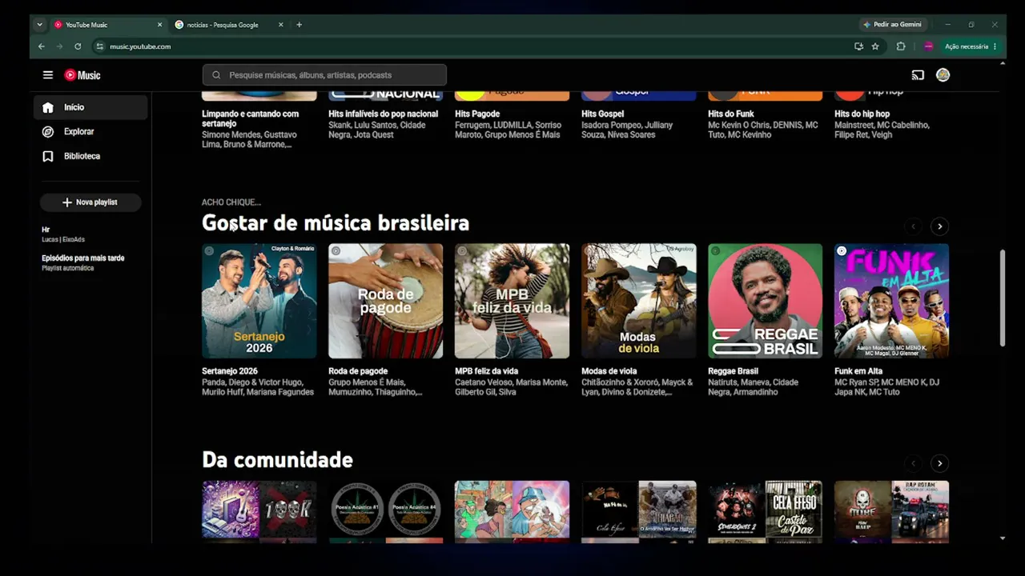Open the Funk em Alta cover
The height and width of the screenshot is (576, 1025).
click(x=892, y=301)
